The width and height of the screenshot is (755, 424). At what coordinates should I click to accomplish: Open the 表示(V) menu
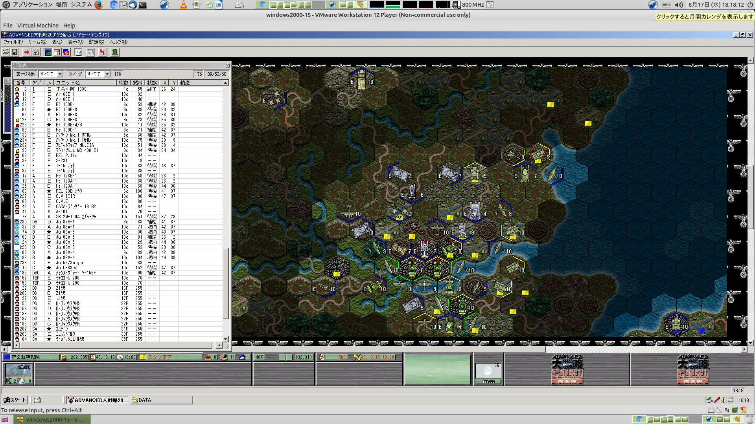pos(75,42)
